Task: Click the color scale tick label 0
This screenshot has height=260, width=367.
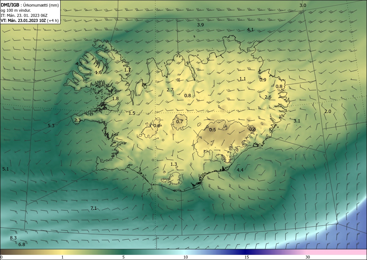Action: point(1,257)
